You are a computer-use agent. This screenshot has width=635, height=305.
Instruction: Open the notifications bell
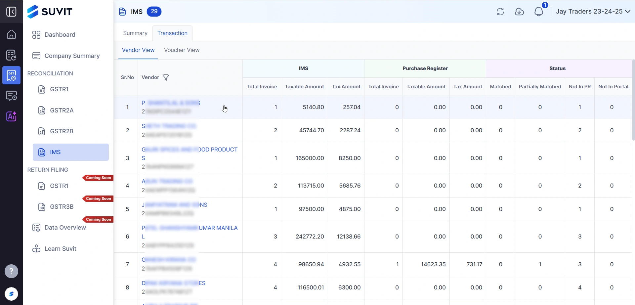coord(538,12)
